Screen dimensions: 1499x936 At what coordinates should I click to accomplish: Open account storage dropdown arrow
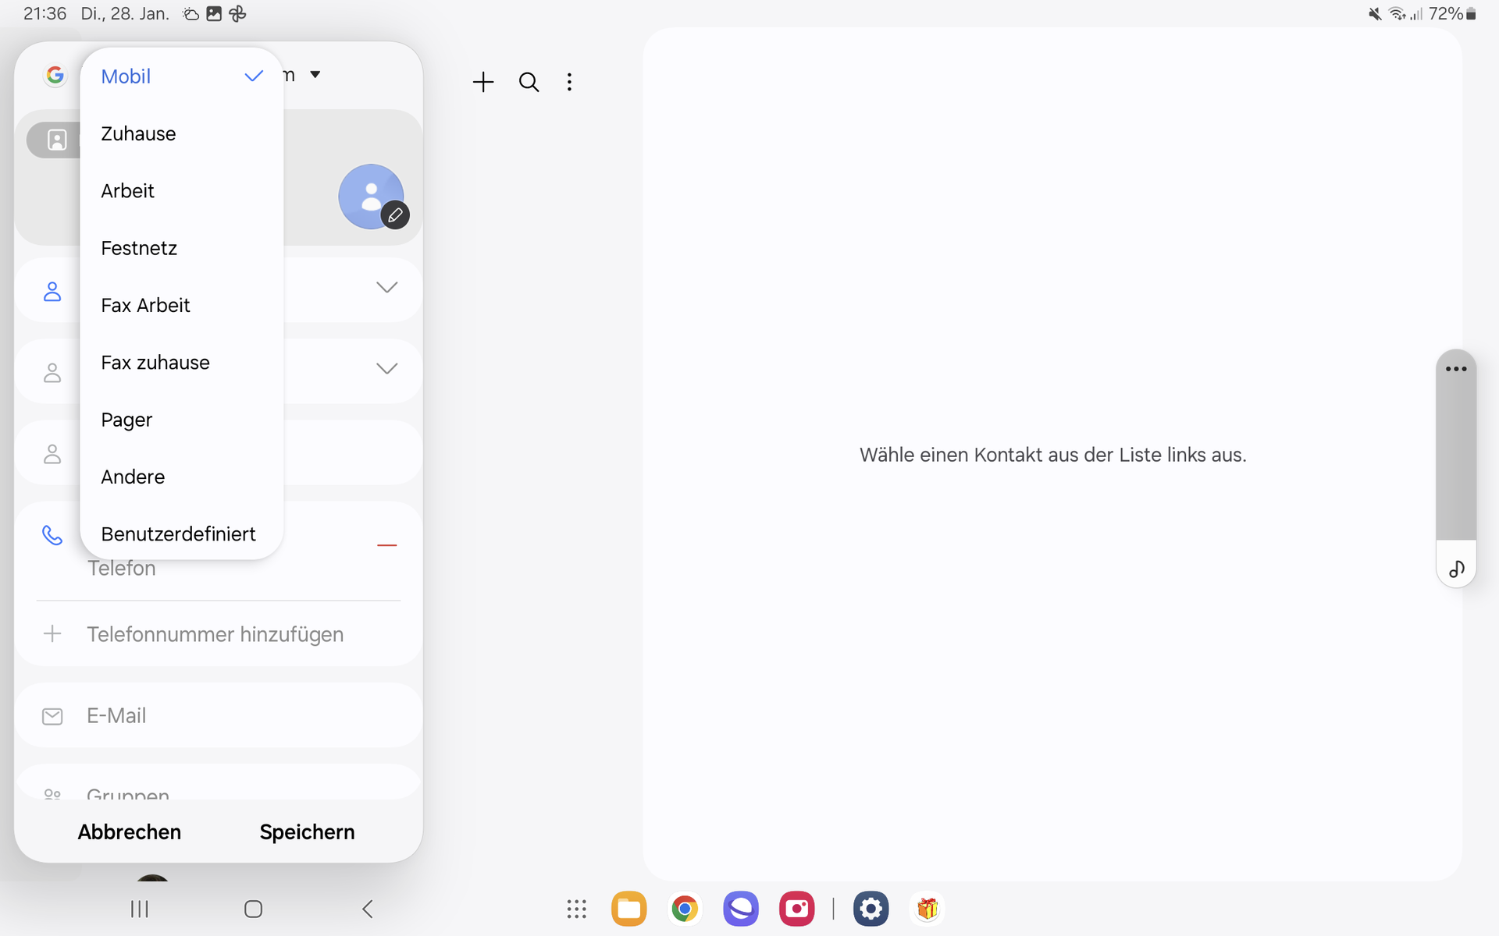tap(315, 75)
